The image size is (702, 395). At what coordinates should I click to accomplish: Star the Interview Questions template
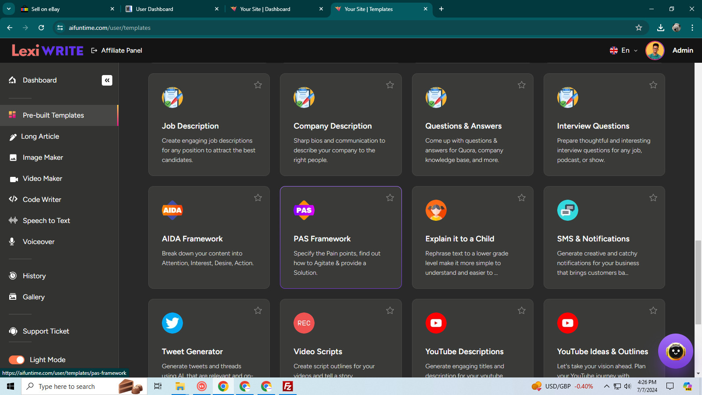(x=653, y=85)
